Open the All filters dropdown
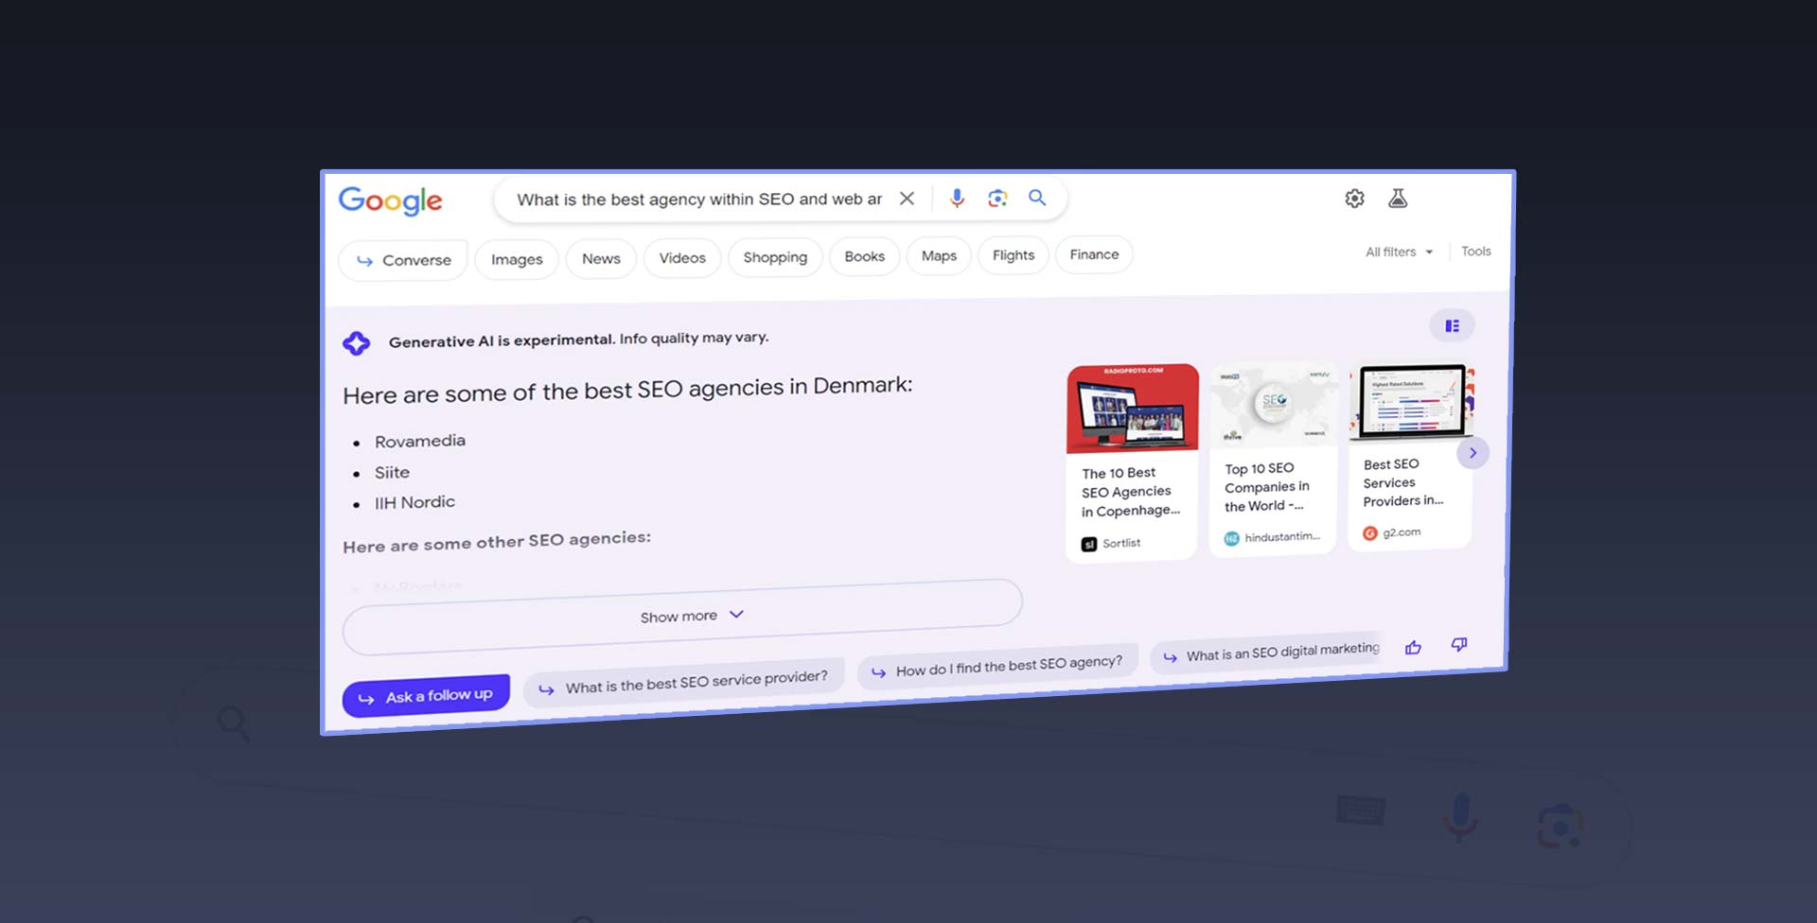Viewport: 1817px width, 923px height. click(1398, 253)
